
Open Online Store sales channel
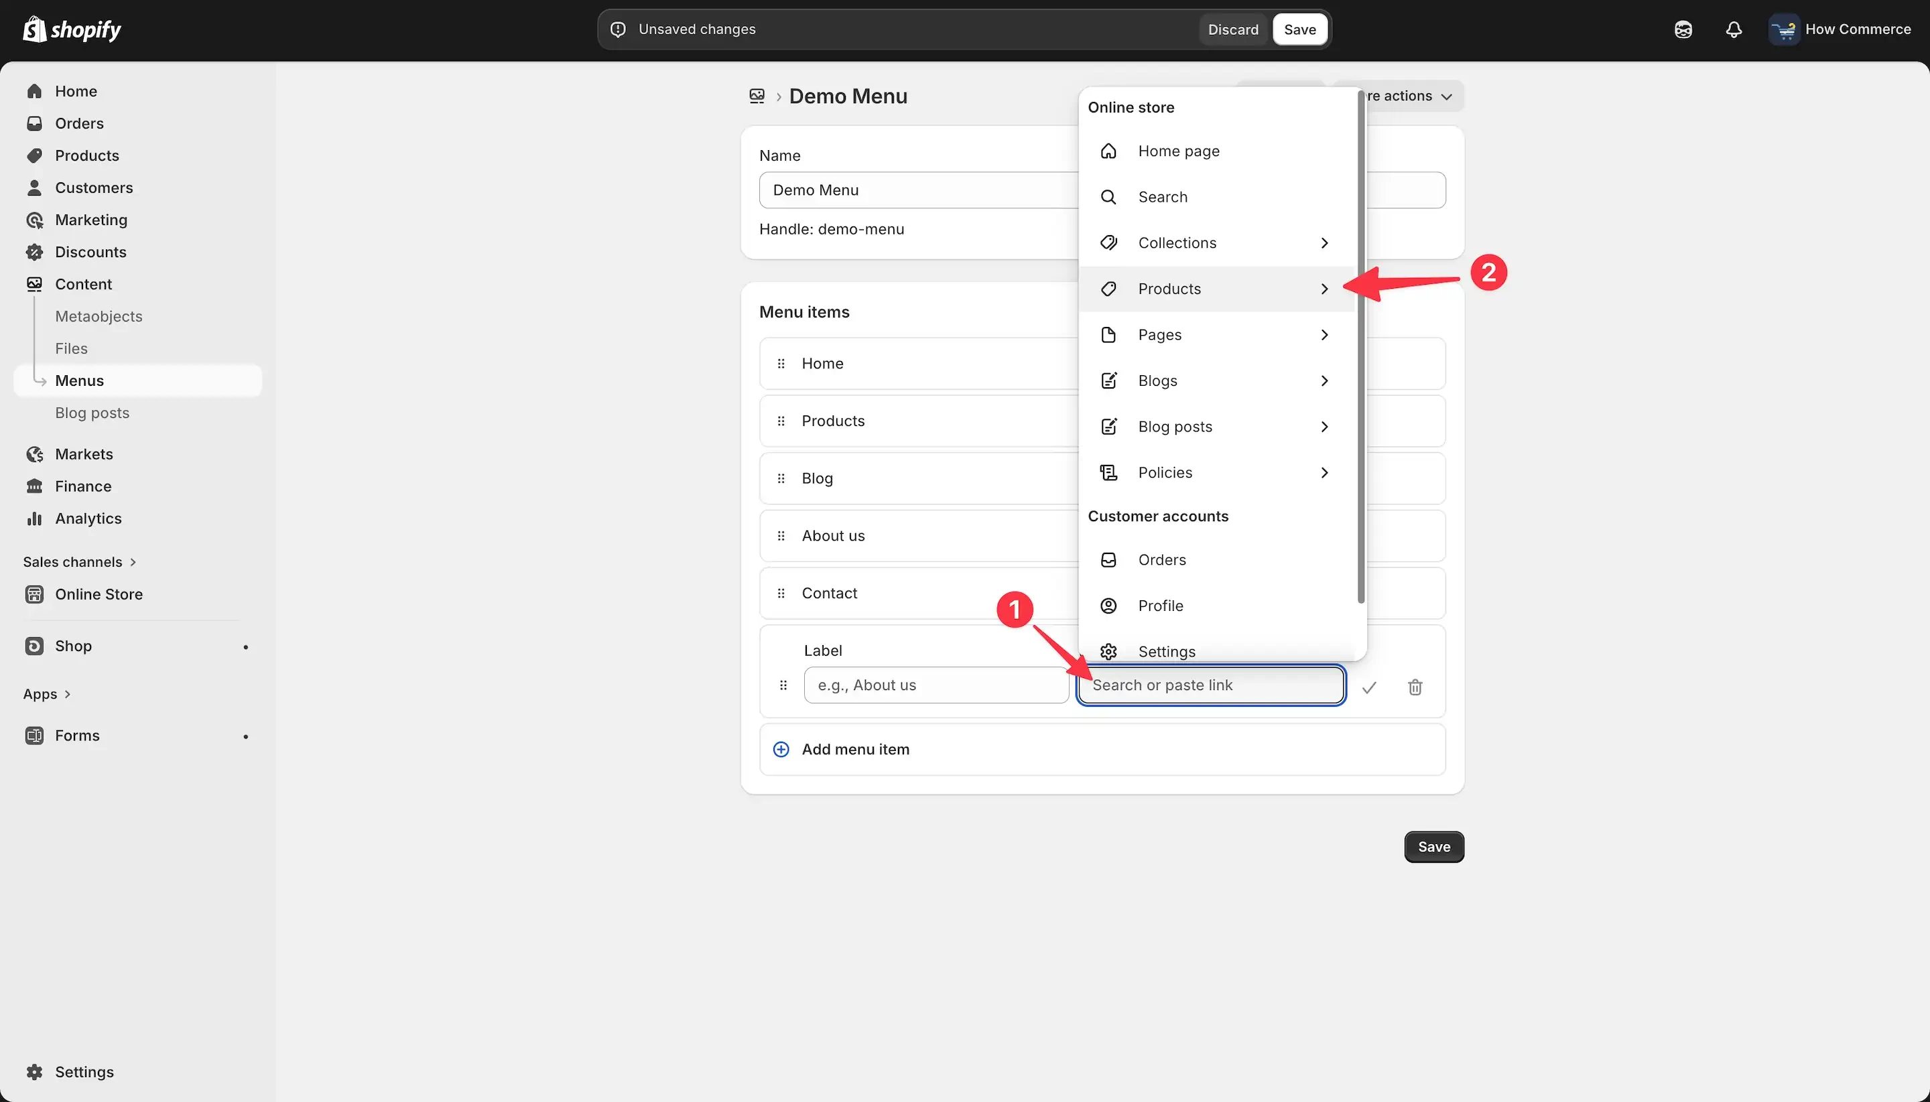tap(138, 594)
